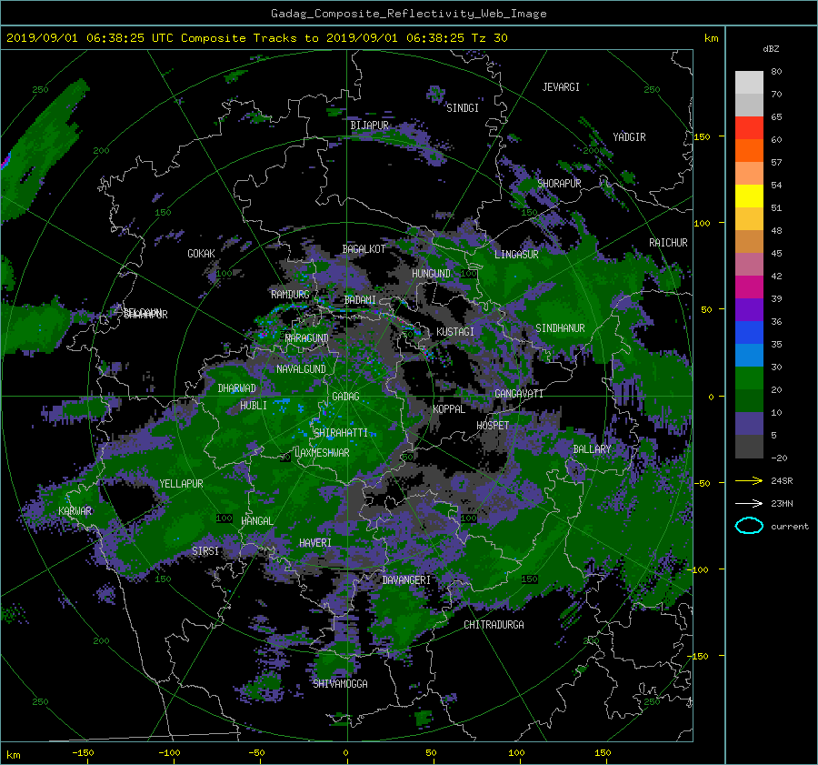Click the 150 tick on right axis

tap(703, 136)
